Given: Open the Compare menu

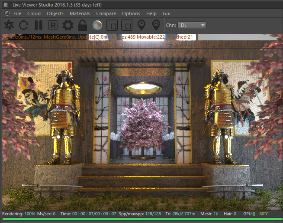Looking at the screenshot, I should [x=106, y=13].
